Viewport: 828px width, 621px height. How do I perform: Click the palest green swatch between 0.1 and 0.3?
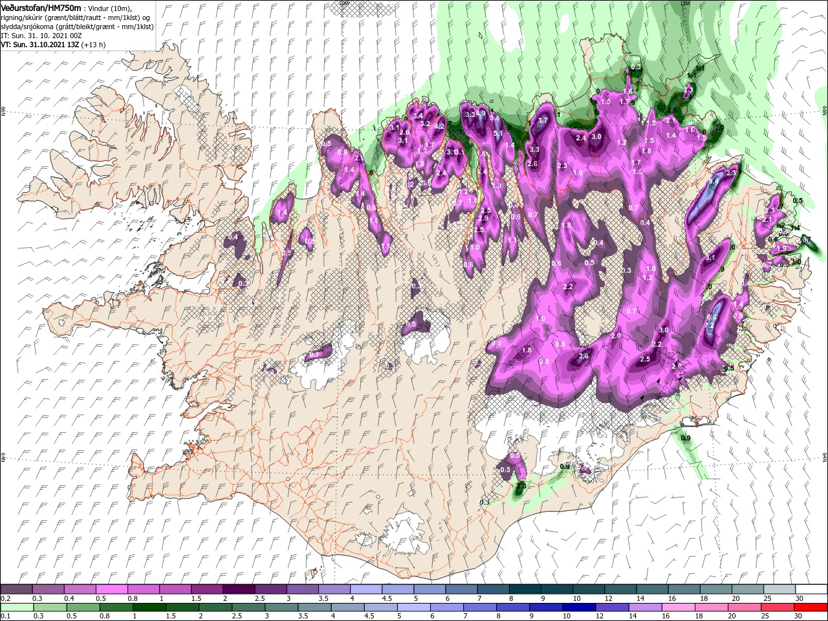pos(17,607)
